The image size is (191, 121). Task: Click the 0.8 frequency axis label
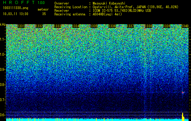click(x=2, y=85)
